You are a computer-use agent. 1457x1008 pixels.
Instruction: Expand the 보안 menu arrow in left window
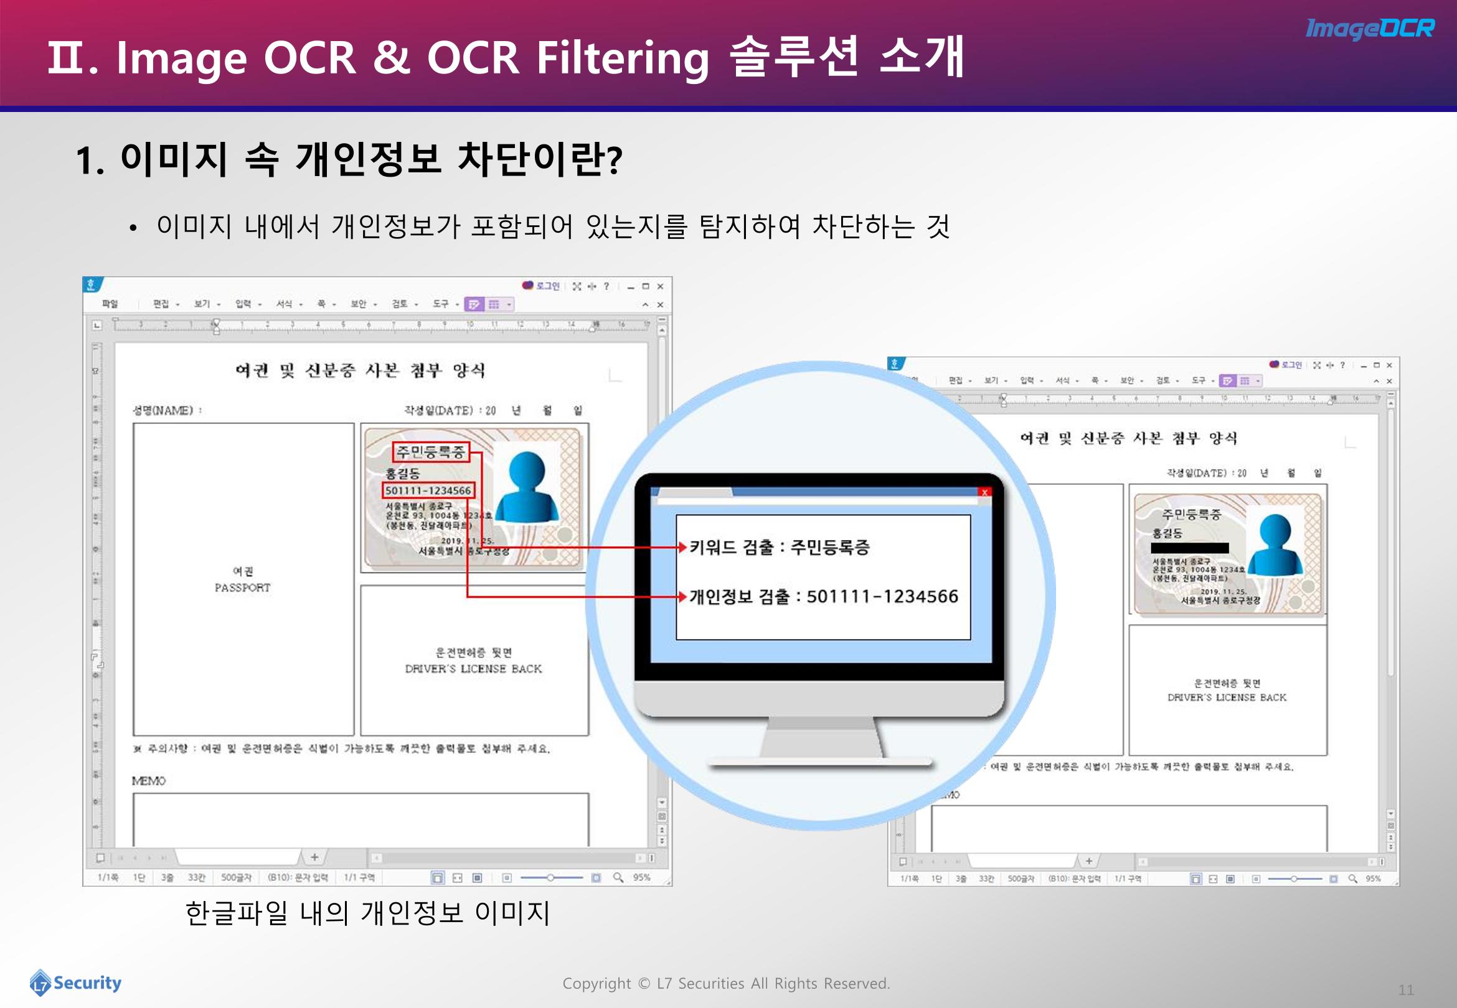pos(375,304)
